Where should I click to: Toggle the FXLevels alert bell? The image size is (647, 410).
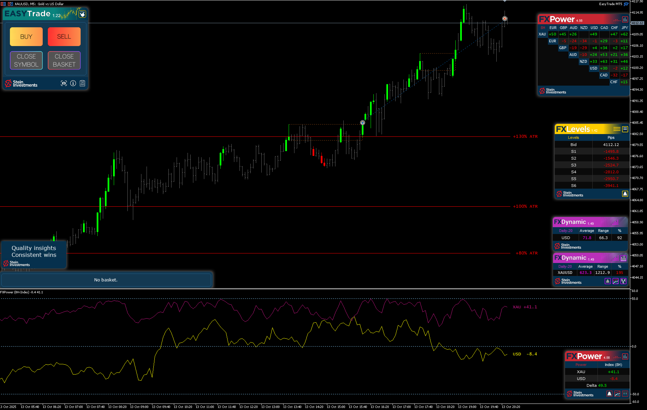click(x=625, y=194)
